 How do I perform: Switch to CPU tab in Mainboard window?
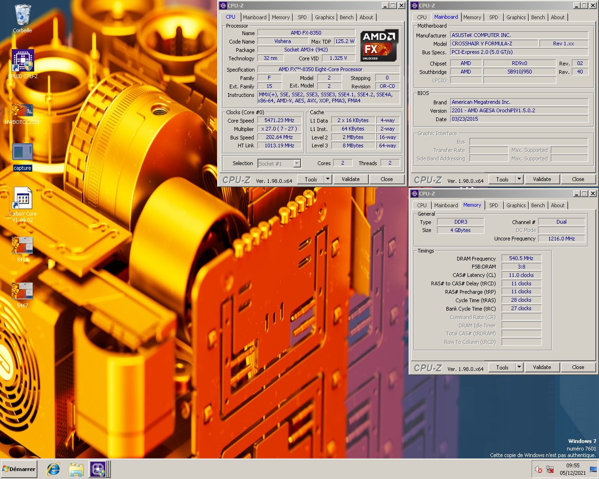[422, 17]
